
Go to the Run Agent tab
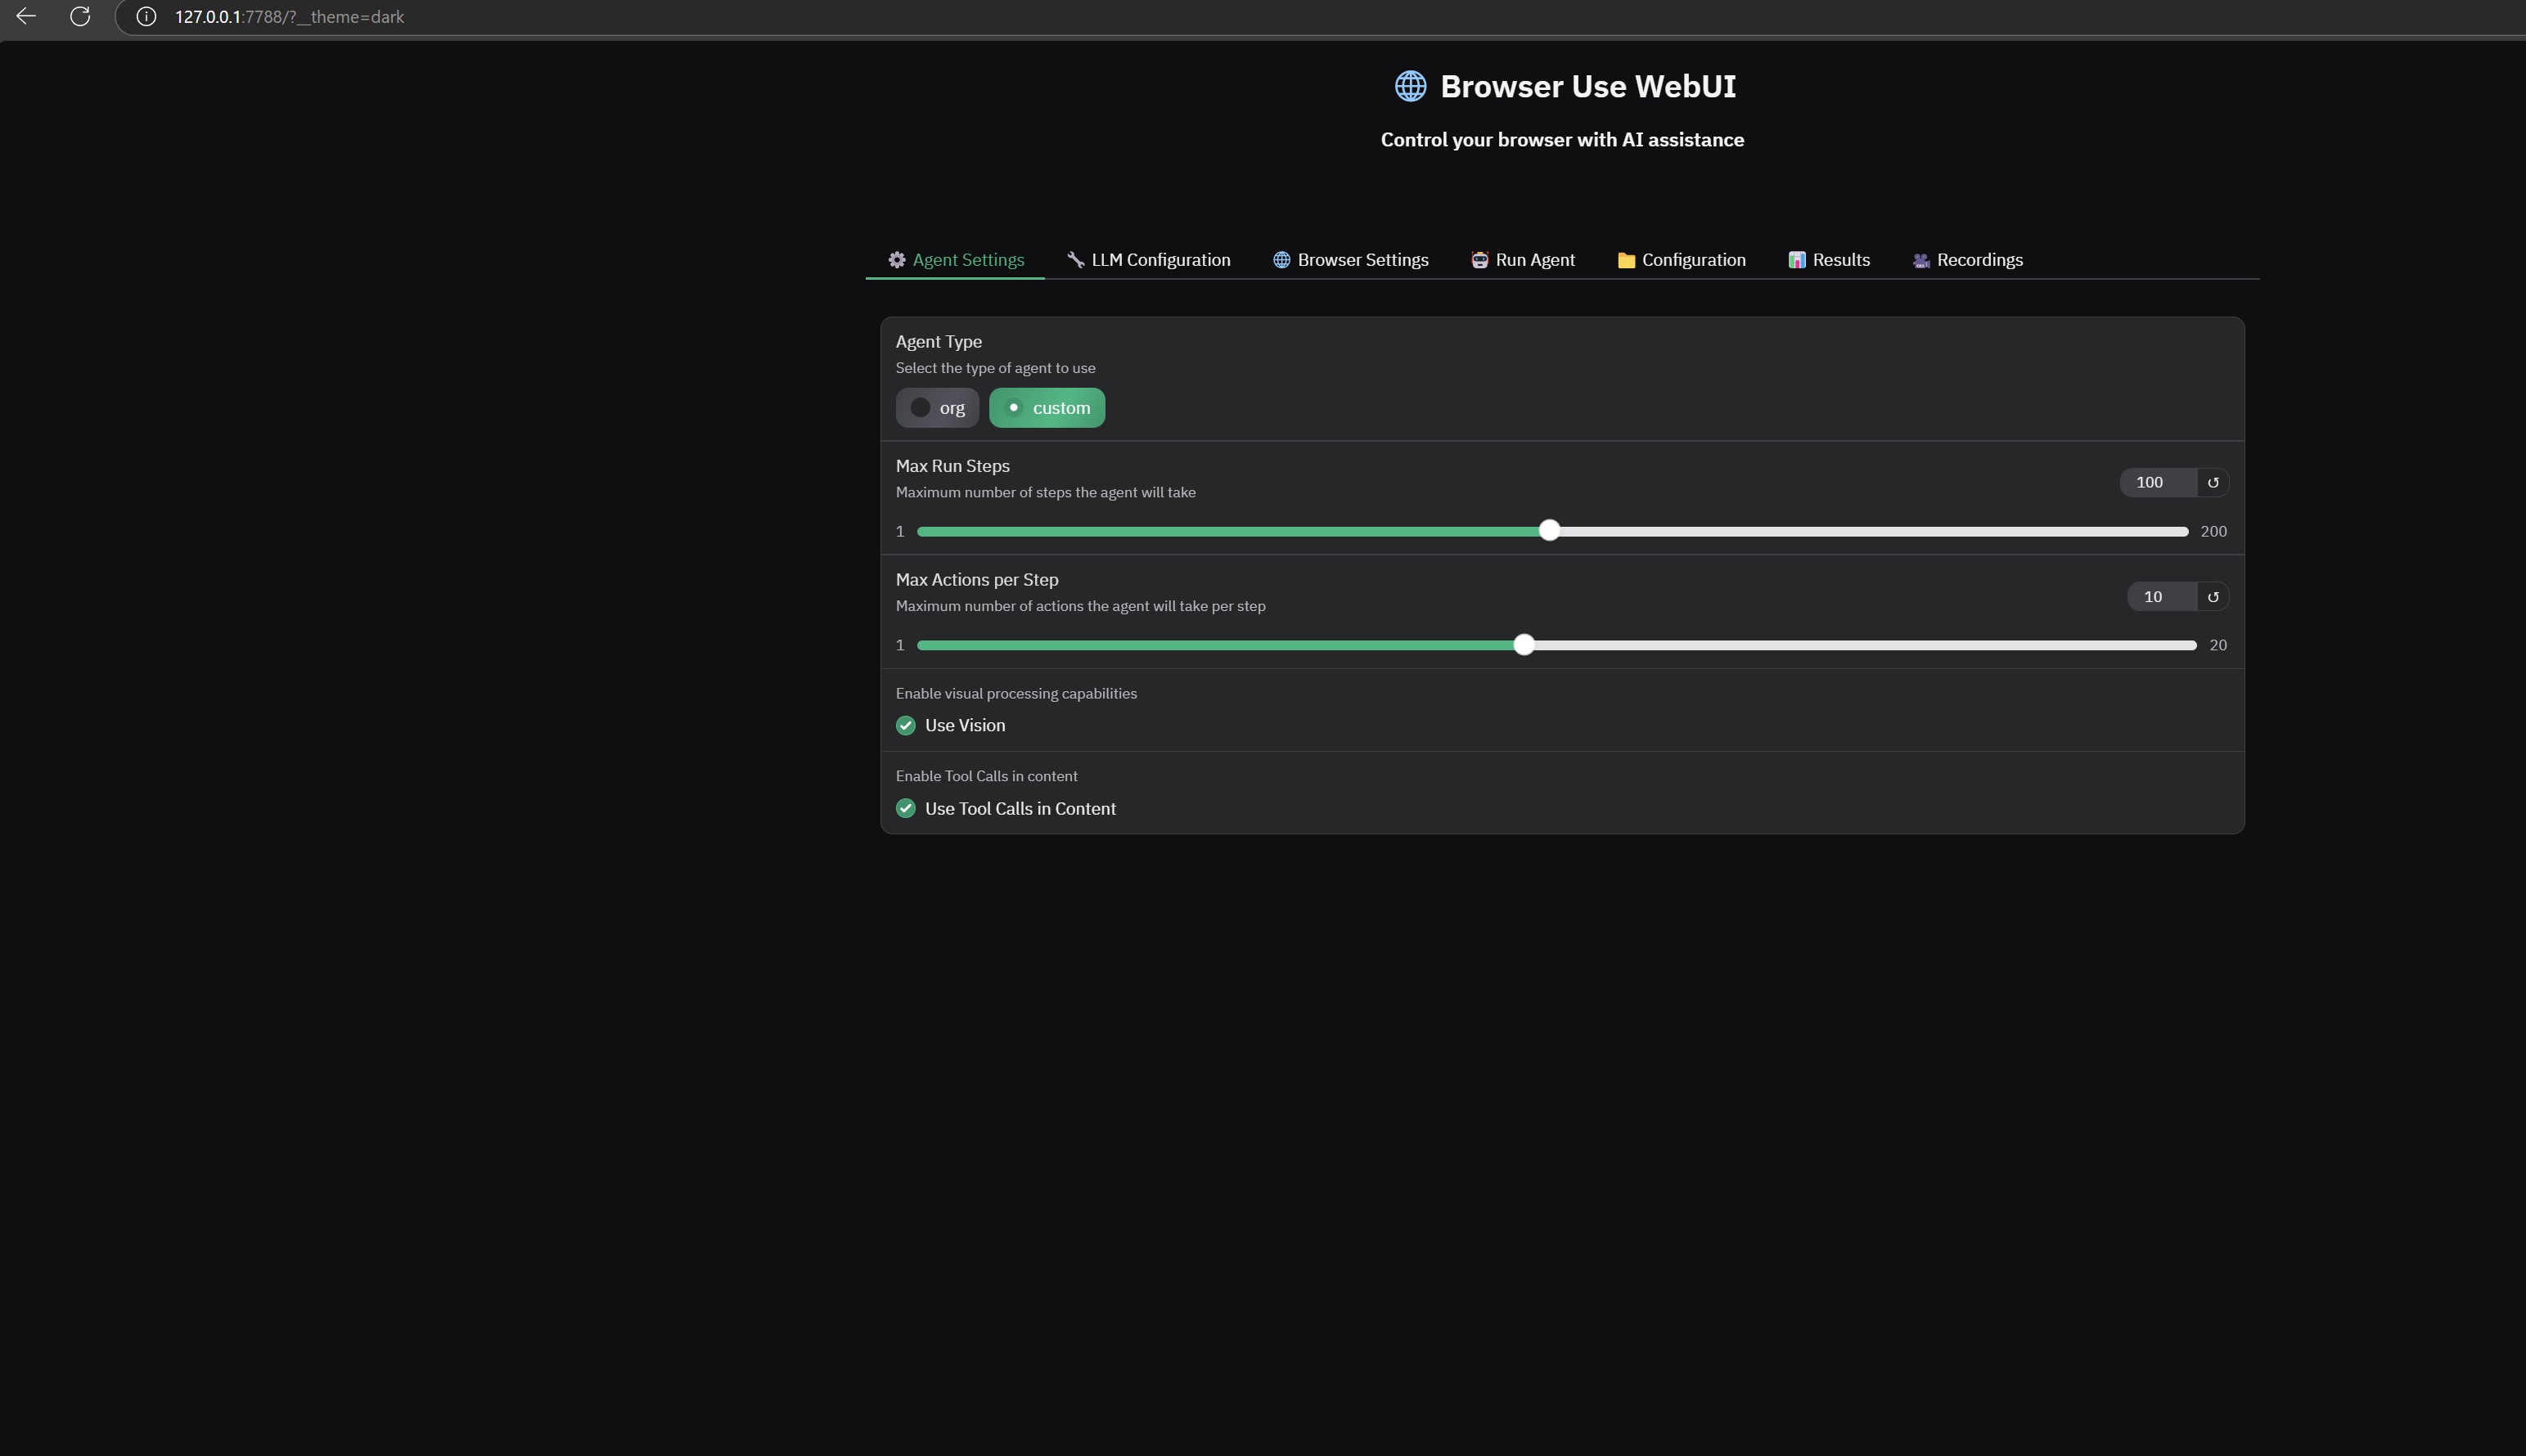click(x=1523, y=260)
